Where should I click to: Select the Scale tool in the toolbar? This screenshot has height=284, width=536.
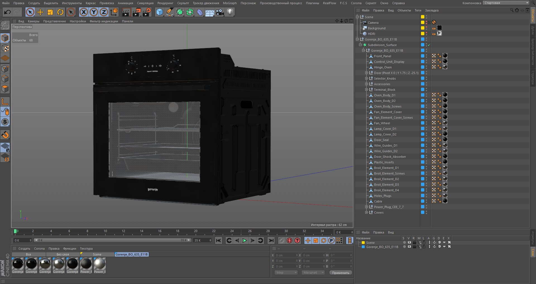(x=50, y=12)
